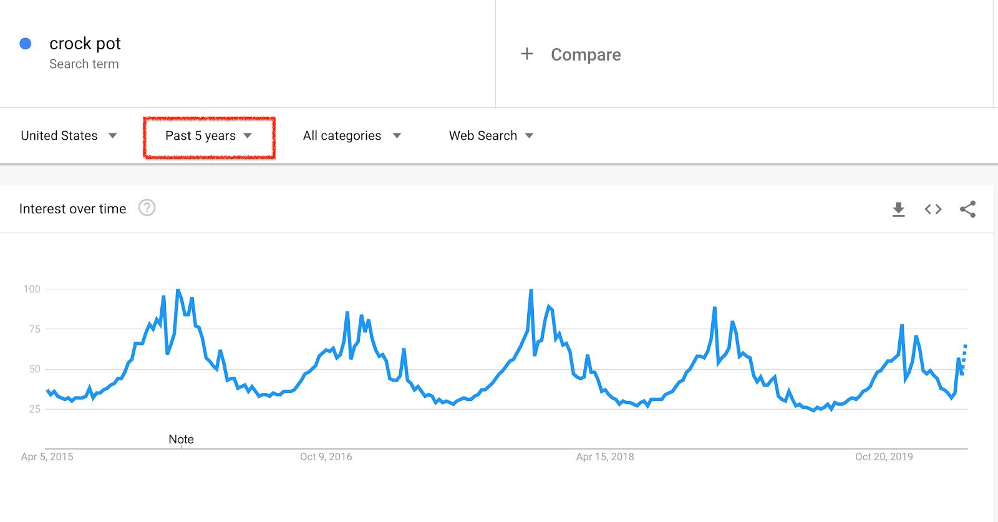Image resolution: width=998 pixels, height=522 pixels.
Task: Click the share icon for chart
Action: (967, 209)
